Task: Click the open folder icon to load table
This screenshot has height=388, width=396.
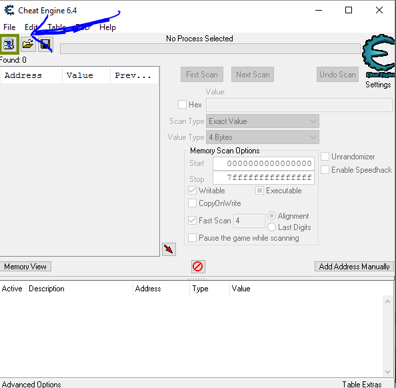Action: pyautogui.click(x=28, y=45)
